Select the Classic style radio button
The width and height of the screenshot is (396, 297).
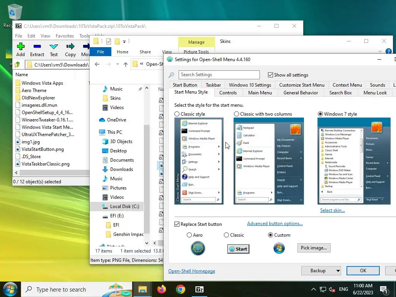pyautogui.click(x=177, y=114)
